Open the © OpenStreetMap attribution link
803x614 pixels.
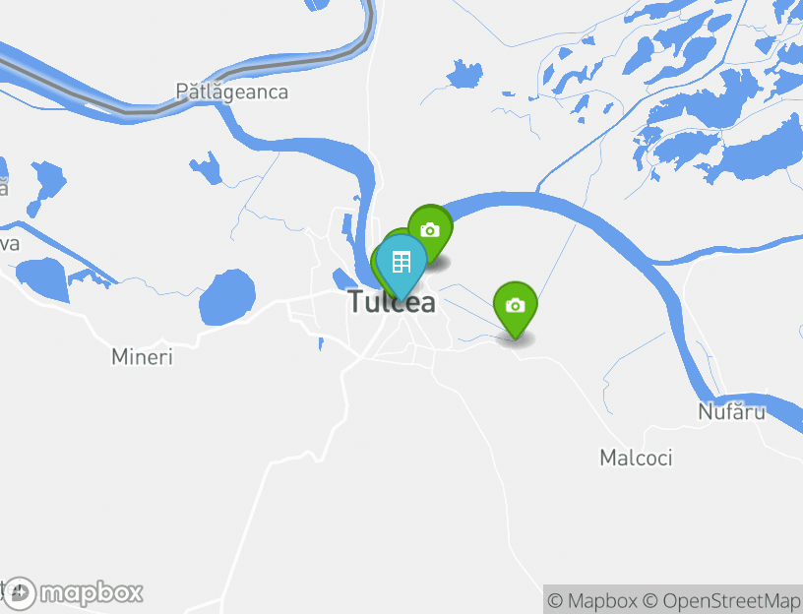pyautogui.click(x=722, y=600)
